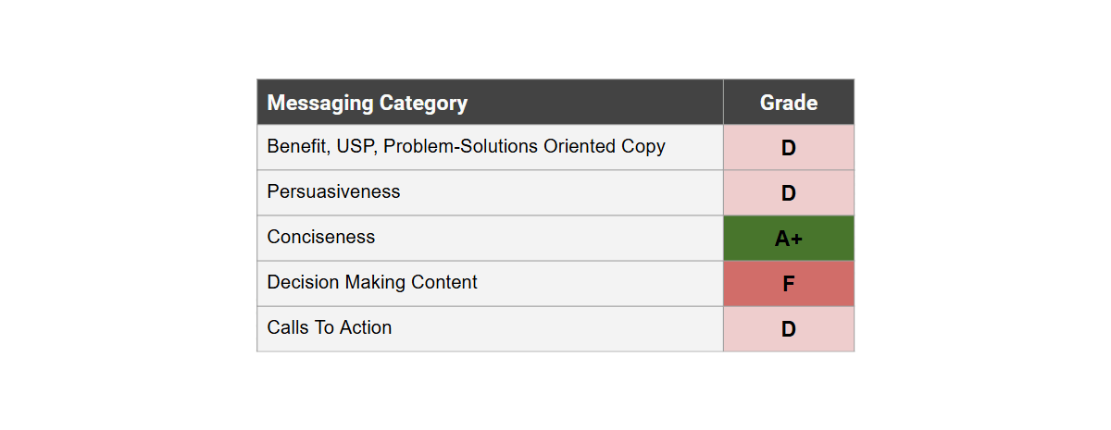Screen dimensions: 1111x430
Task: Select the Conciseness row label
Action: pyautogui.click(x=320, y=238)
